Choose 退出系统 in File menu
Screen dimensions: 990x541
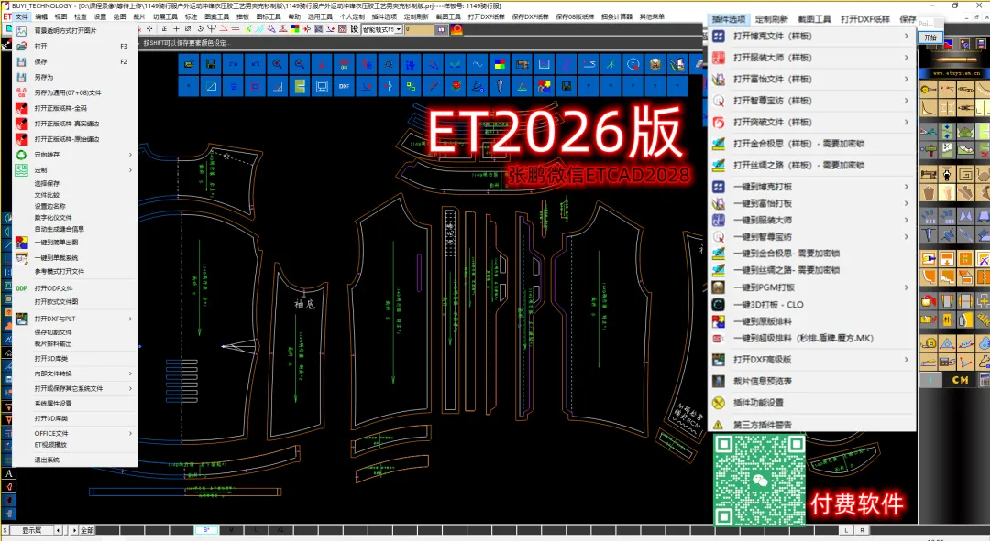coord(47,460)
